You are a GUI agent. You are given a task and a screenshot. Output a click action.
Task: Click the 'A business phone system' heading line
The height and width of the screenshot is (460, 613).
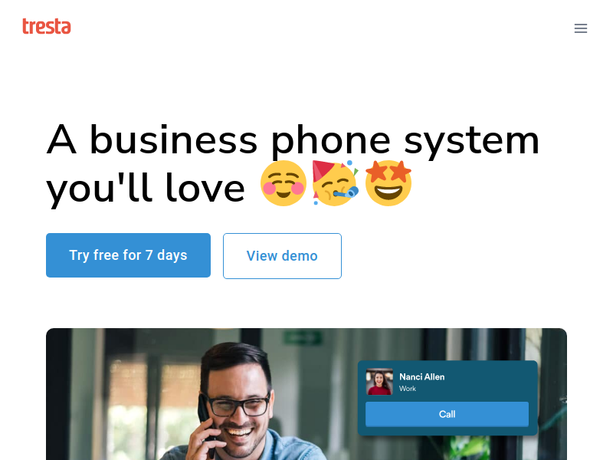pos(293,140)
